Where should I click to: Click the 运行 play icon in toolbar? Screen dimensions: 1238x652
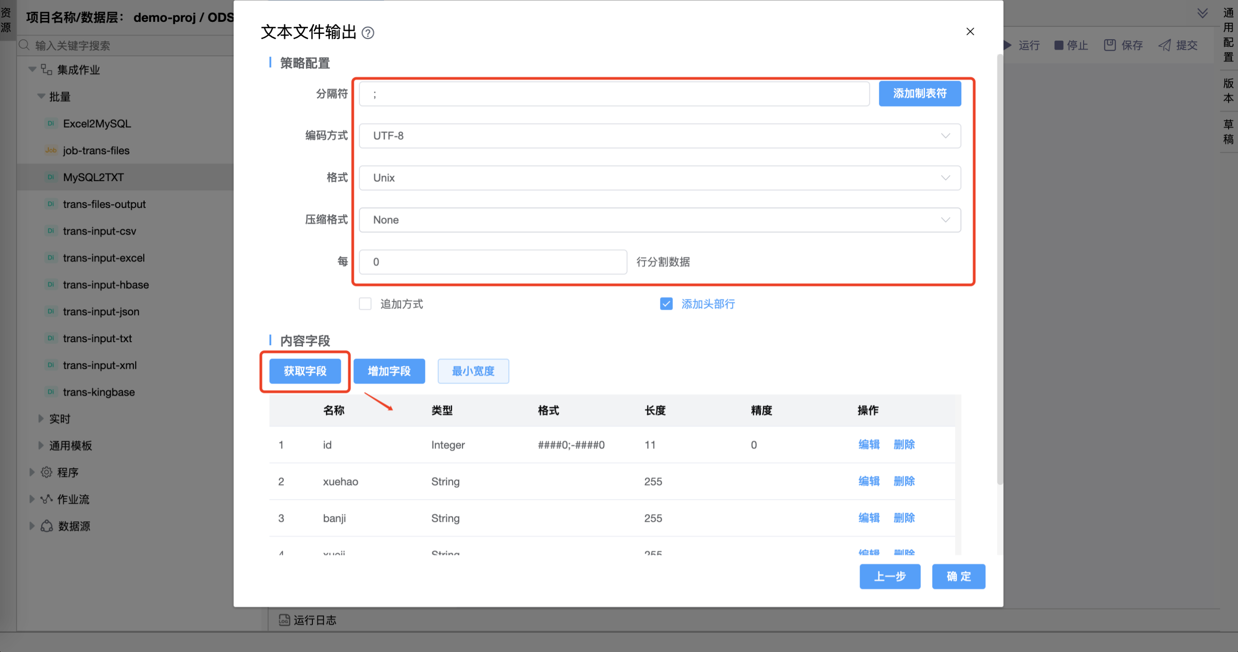(x=1008, y=45)
